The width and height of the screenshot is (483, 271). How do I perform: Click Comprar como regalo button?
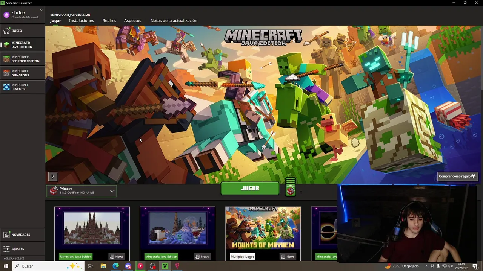[x=457, y=176]
